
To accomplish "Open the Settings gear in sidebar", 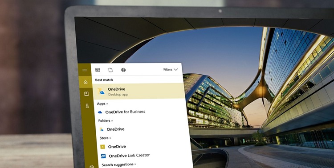I will pos(92,167).
